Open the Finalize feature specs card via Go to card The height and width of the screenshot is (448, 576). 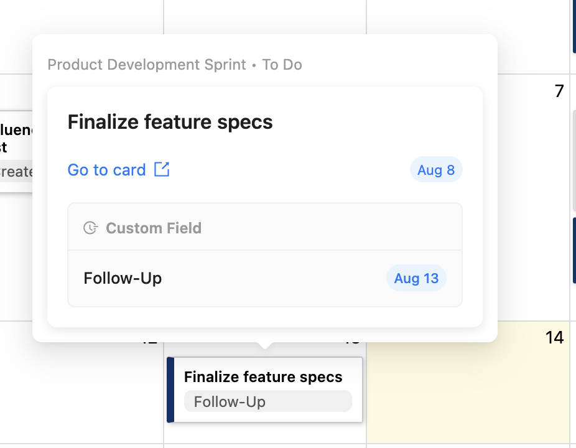[x=107, y=170]
